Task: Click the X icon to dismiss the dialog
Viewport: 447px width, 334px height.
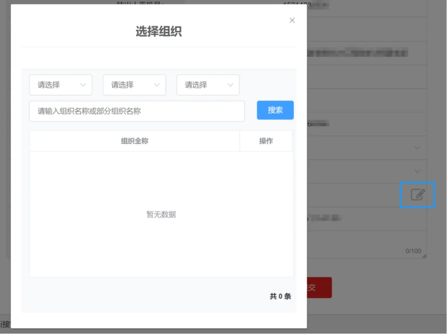Action: 292,20
